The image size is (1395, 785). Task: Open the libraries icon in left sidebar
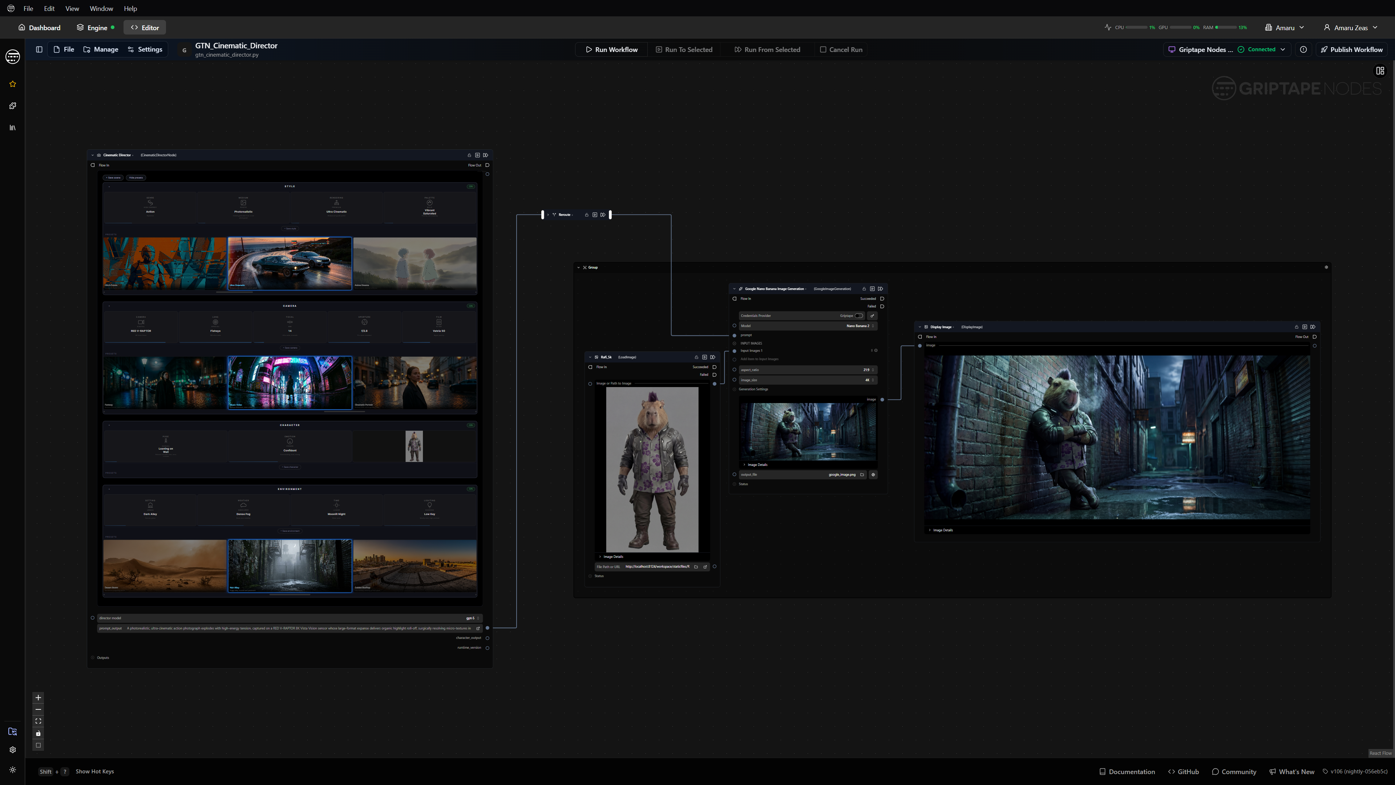click(x=12, y=128)
